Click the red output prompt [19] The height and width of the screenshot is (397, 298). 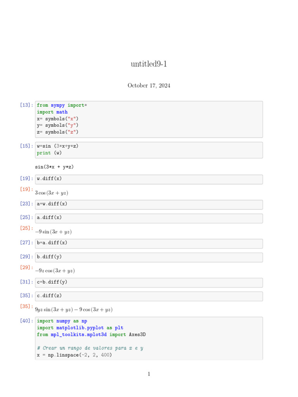(27, 189)
